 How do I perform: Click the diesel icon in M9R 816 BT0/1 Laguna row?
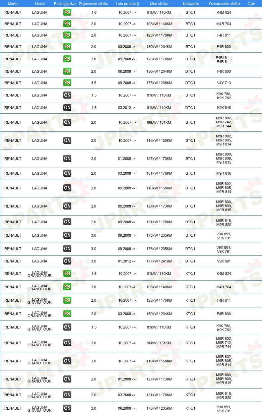pyautogui.click(x=67, y=173)
